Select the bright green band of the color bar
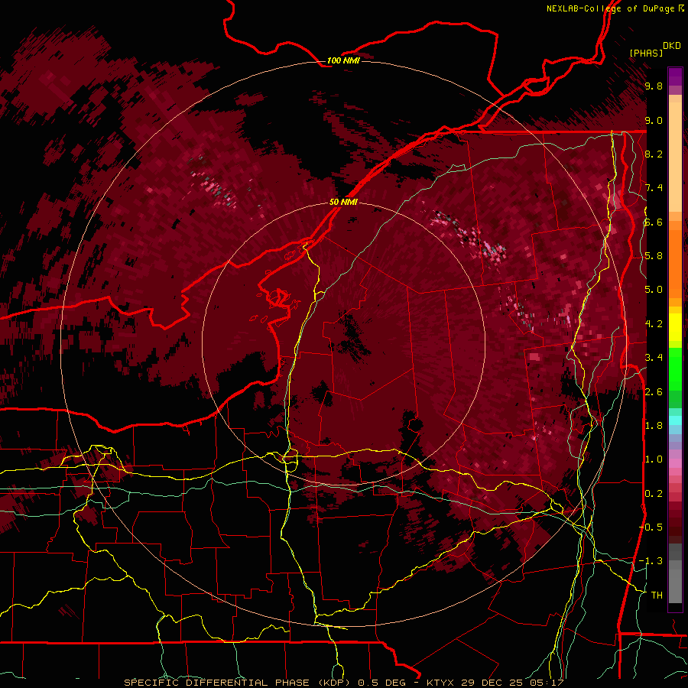 coord(675,370)
